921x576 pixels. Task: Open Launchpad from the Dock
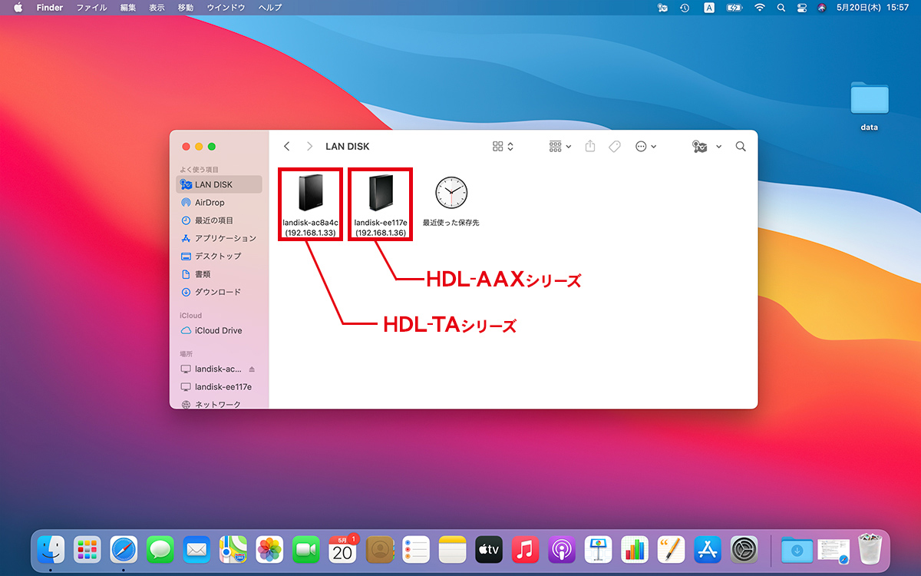tap(87, 550)
